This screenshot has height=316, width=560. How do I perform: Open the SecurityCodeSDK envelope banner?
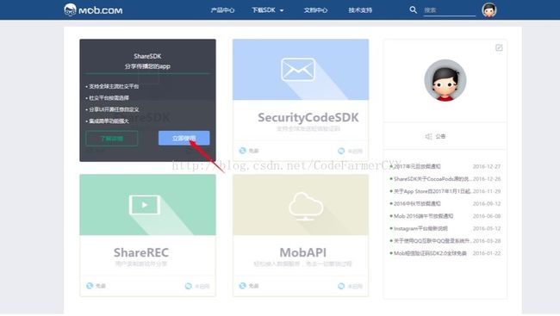pos(301,70)
